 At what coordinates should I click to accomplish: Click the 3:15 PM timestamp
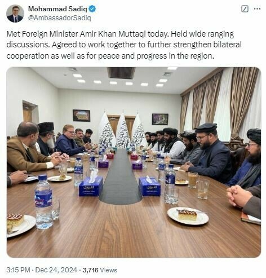(x=18, y=270)
